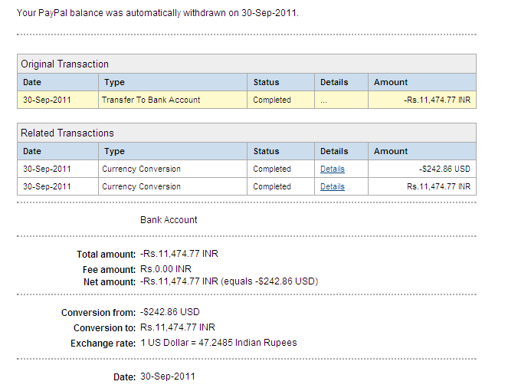Open Details link for the -$242.86 USD conversion

click(x=332, y=169)
